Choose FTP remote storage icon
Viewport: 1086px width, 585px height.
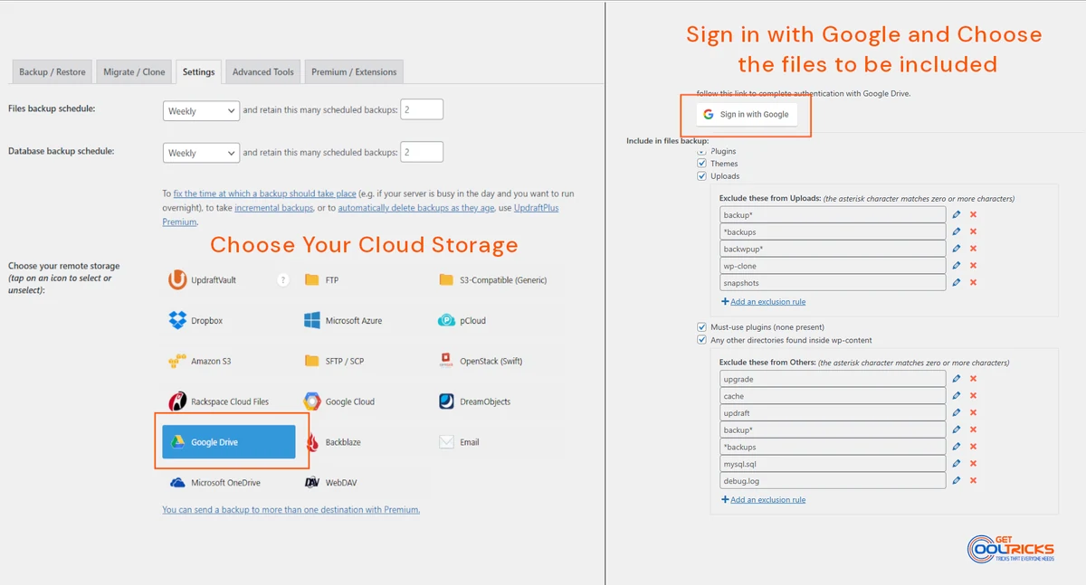point(321,280)
